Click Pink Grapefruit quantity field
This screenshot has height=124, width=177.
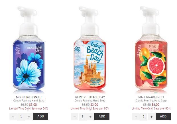(144, 117)
